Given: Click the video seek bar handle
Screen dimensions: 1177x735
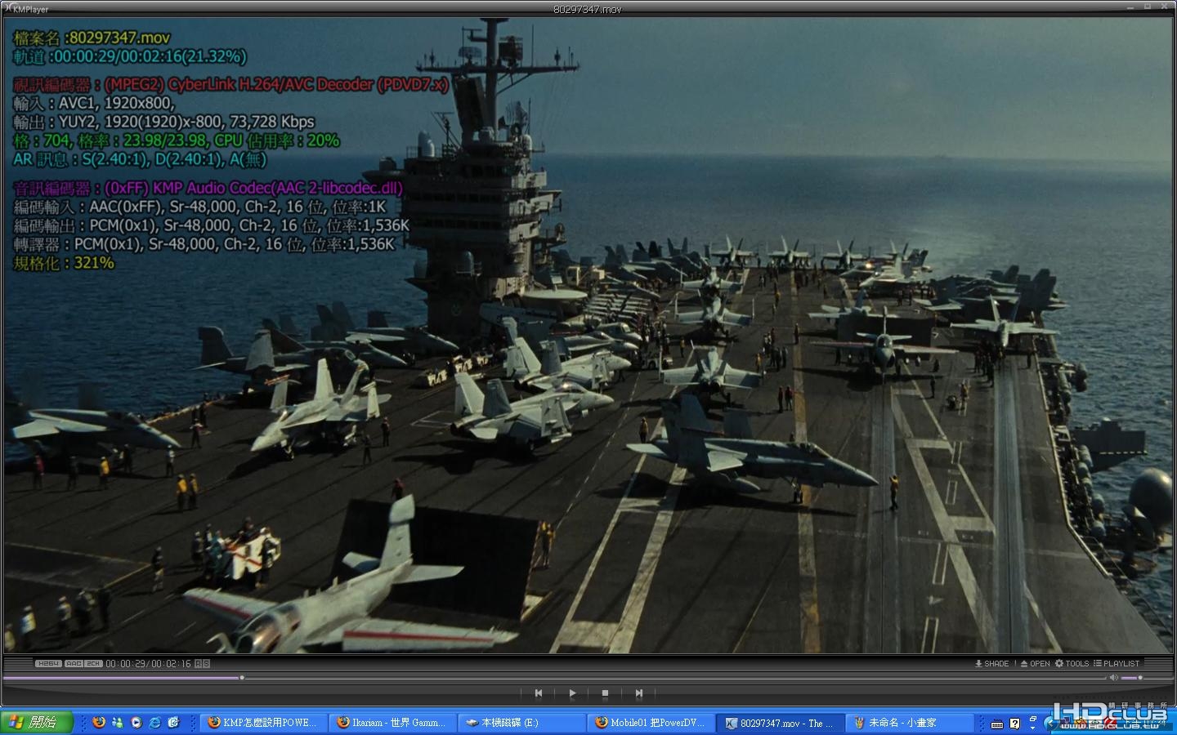Looking at the screenshot, I should pos(242,677).
